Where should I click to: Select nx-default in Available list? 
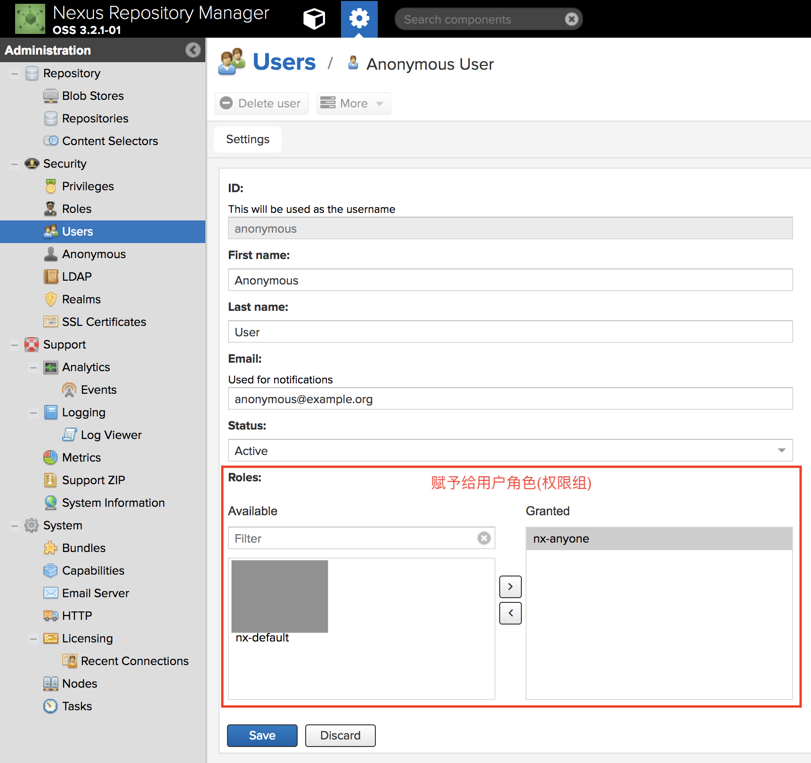[262, 638]
